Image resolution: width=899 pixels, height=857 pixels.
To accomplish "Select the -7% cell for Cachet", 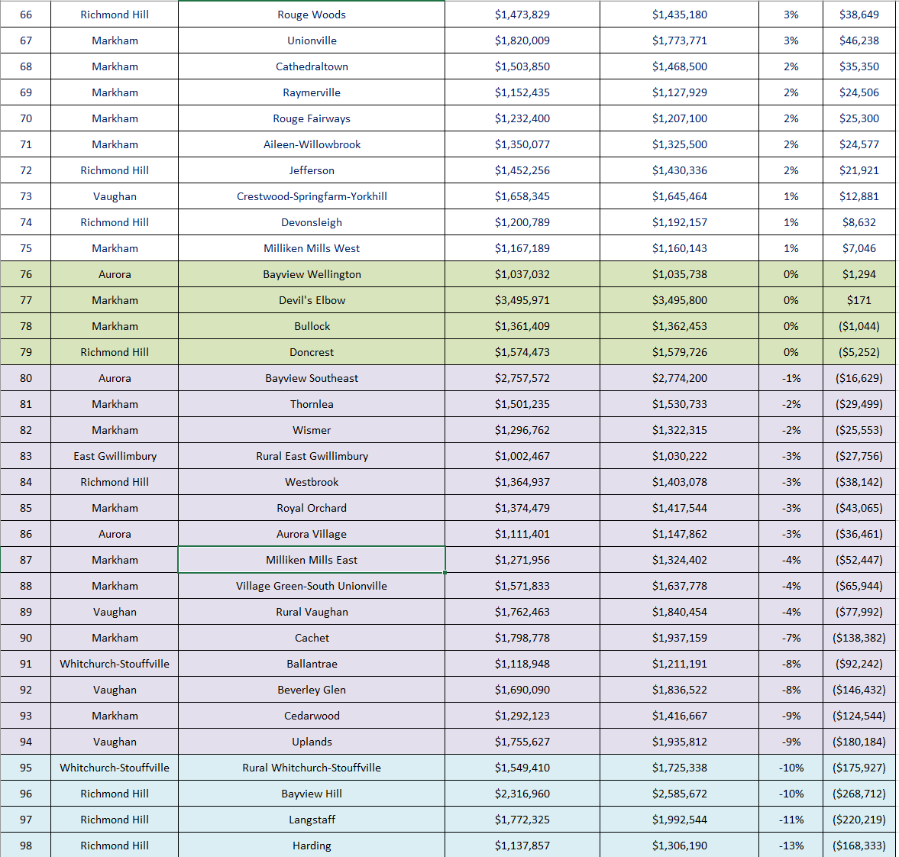I will (x=791, y=638).
